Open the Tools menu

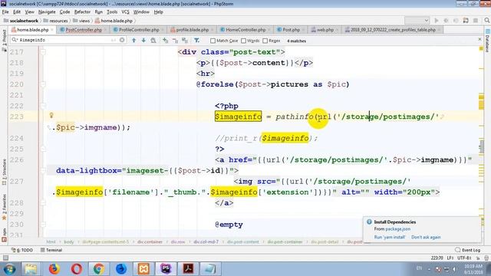(112, 12)
